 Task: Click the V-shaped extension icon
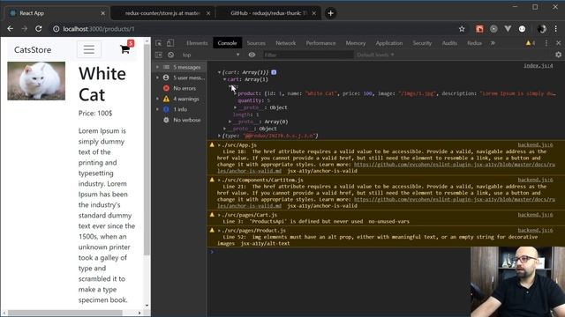tap(508, 29)
